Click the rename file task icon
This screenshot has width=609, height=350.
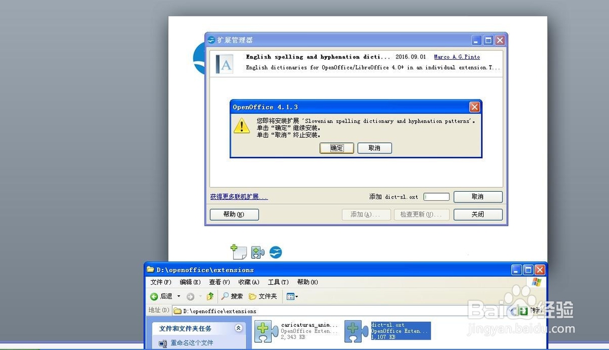pyautogui.click(x=163, y=343)
